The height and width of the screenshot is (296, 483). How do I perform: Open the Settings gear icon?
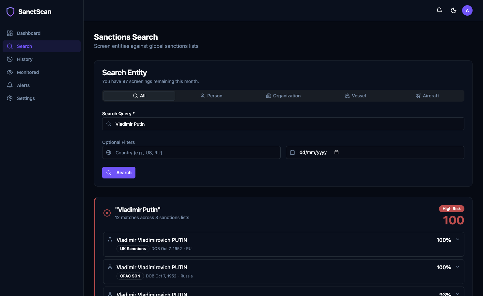click(10, 98)
